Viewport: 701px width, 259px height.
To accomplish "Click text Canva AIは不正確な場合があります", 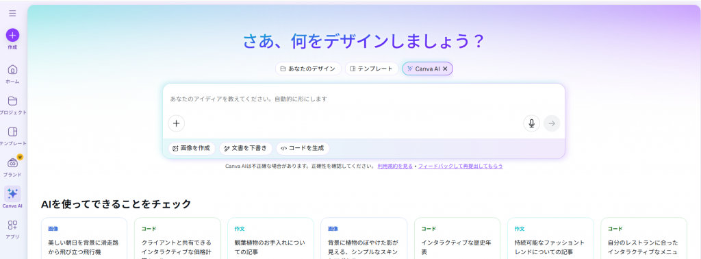I will pyautogui.click(x=268, y=166).
